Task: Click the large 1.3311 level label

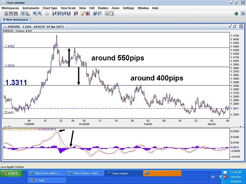Action: click(16, 82)
